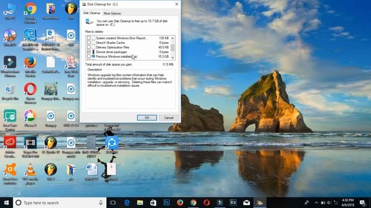This screenshot has height=208, width=371.
Task: Open Vegas Pro desktop shortcut
Action: (30, 147)
